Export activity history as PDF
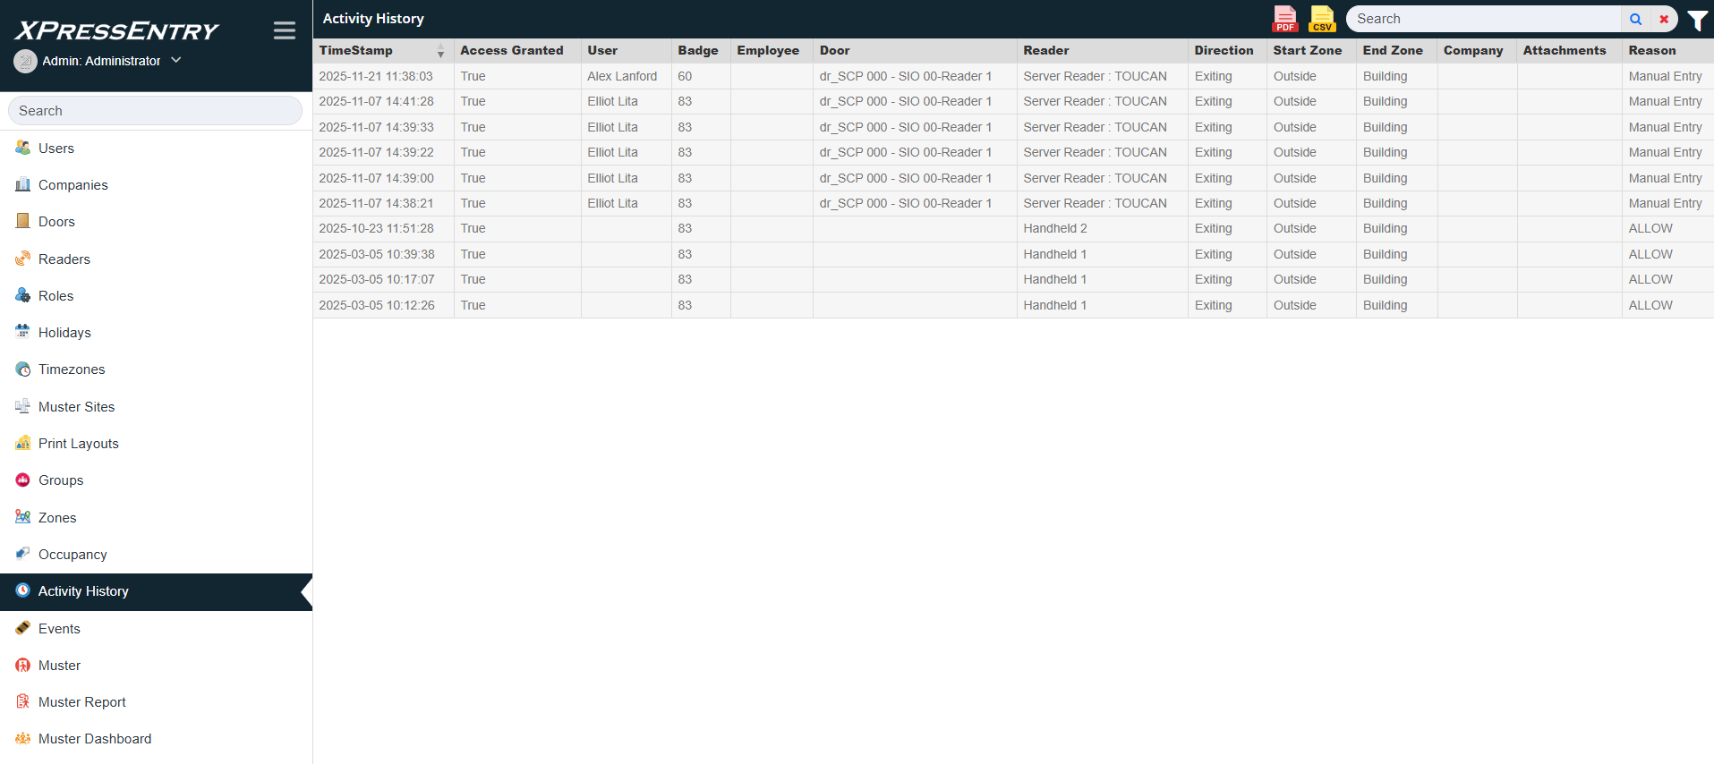This screenshot has width=1714, height=764. tap(1284, 19)
